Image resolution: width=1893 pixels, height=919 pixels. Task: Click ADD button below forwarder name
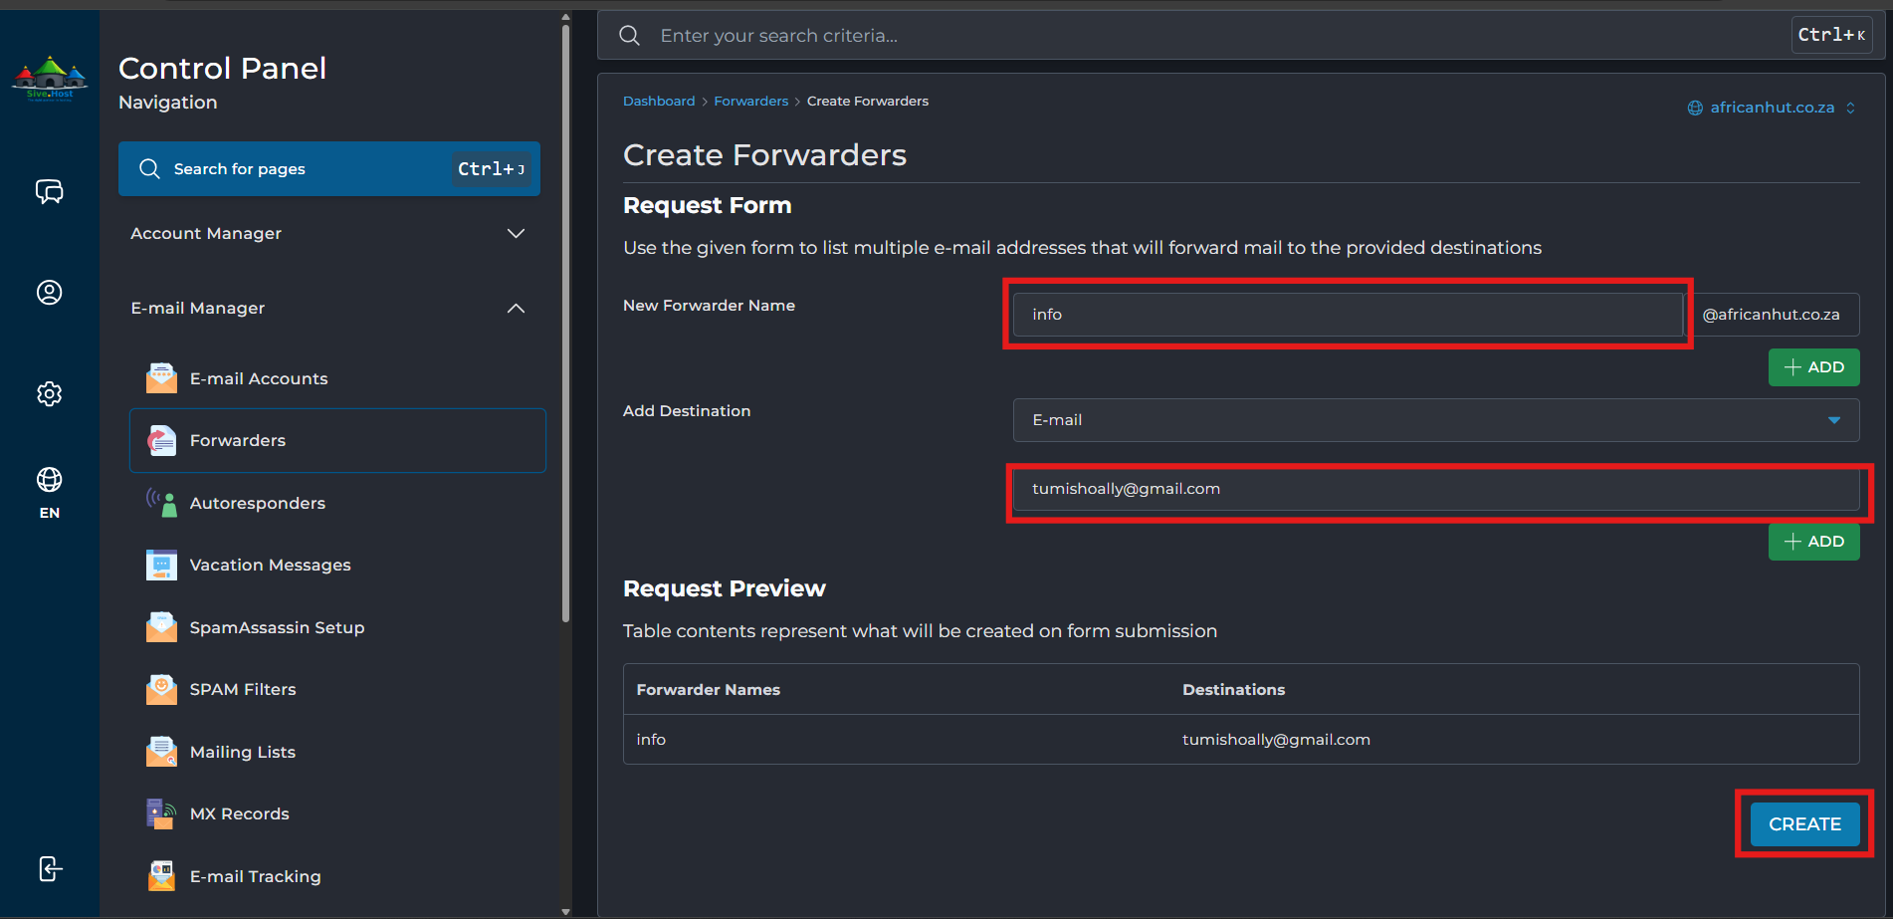(x=1813, y=367)
